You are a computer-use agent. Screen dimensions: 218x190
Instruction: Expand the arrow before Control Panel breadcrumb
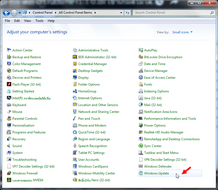pyautogui.click(x=30, y=13)
